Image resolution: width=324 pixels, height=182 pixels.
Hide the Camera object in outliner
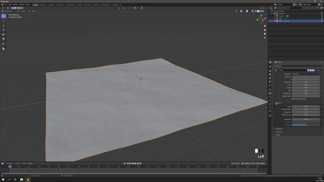322,16
